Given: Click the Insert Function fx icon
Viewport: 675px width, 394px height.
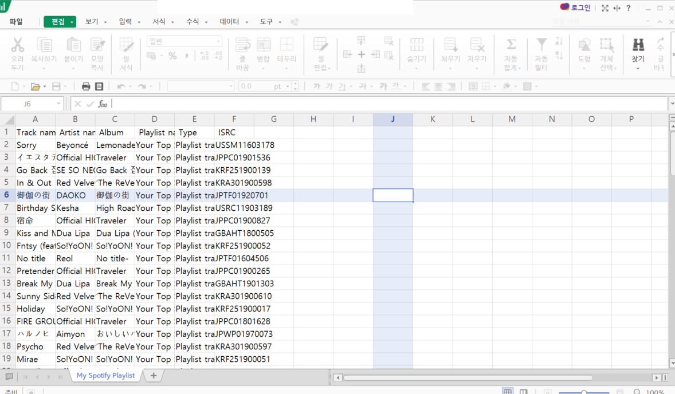Looking at the screenshot, I should pyautogui.click(x=103, y=104).
